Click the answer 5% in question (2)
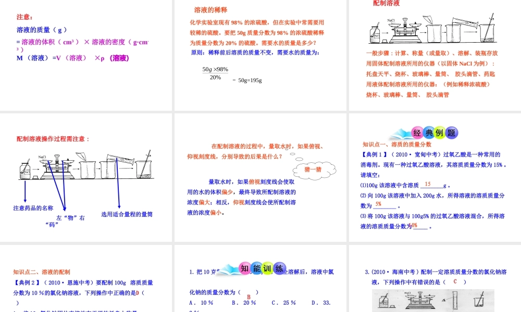 [x=378, y=204]
